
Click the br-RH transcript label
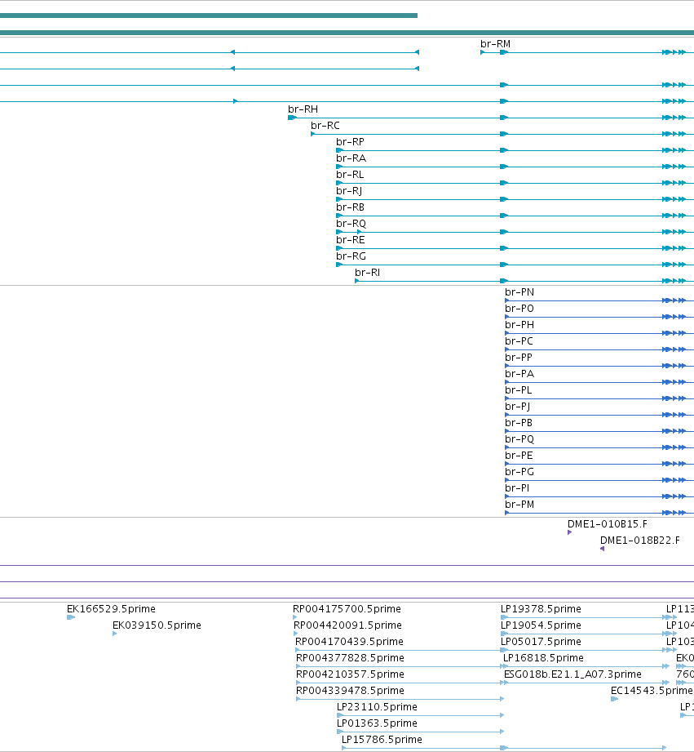[303, 109]
